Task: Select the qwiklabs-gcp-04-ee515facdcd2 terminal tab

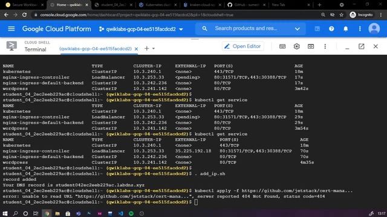Action: pyautogui.click(x=96, y=49)
